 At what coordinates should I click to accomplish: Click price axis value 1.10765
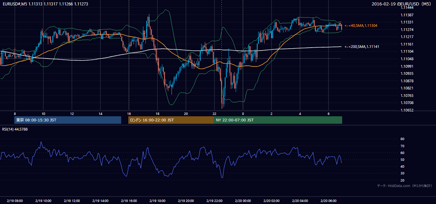pos(407,96)
